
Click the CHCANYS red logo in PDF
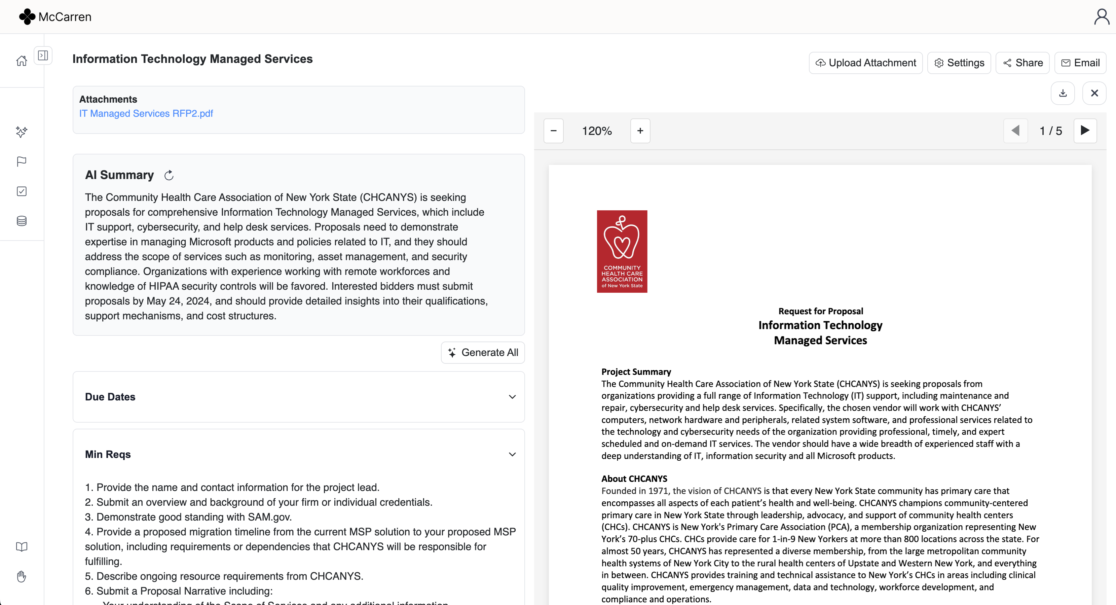[x=622, y=251]
